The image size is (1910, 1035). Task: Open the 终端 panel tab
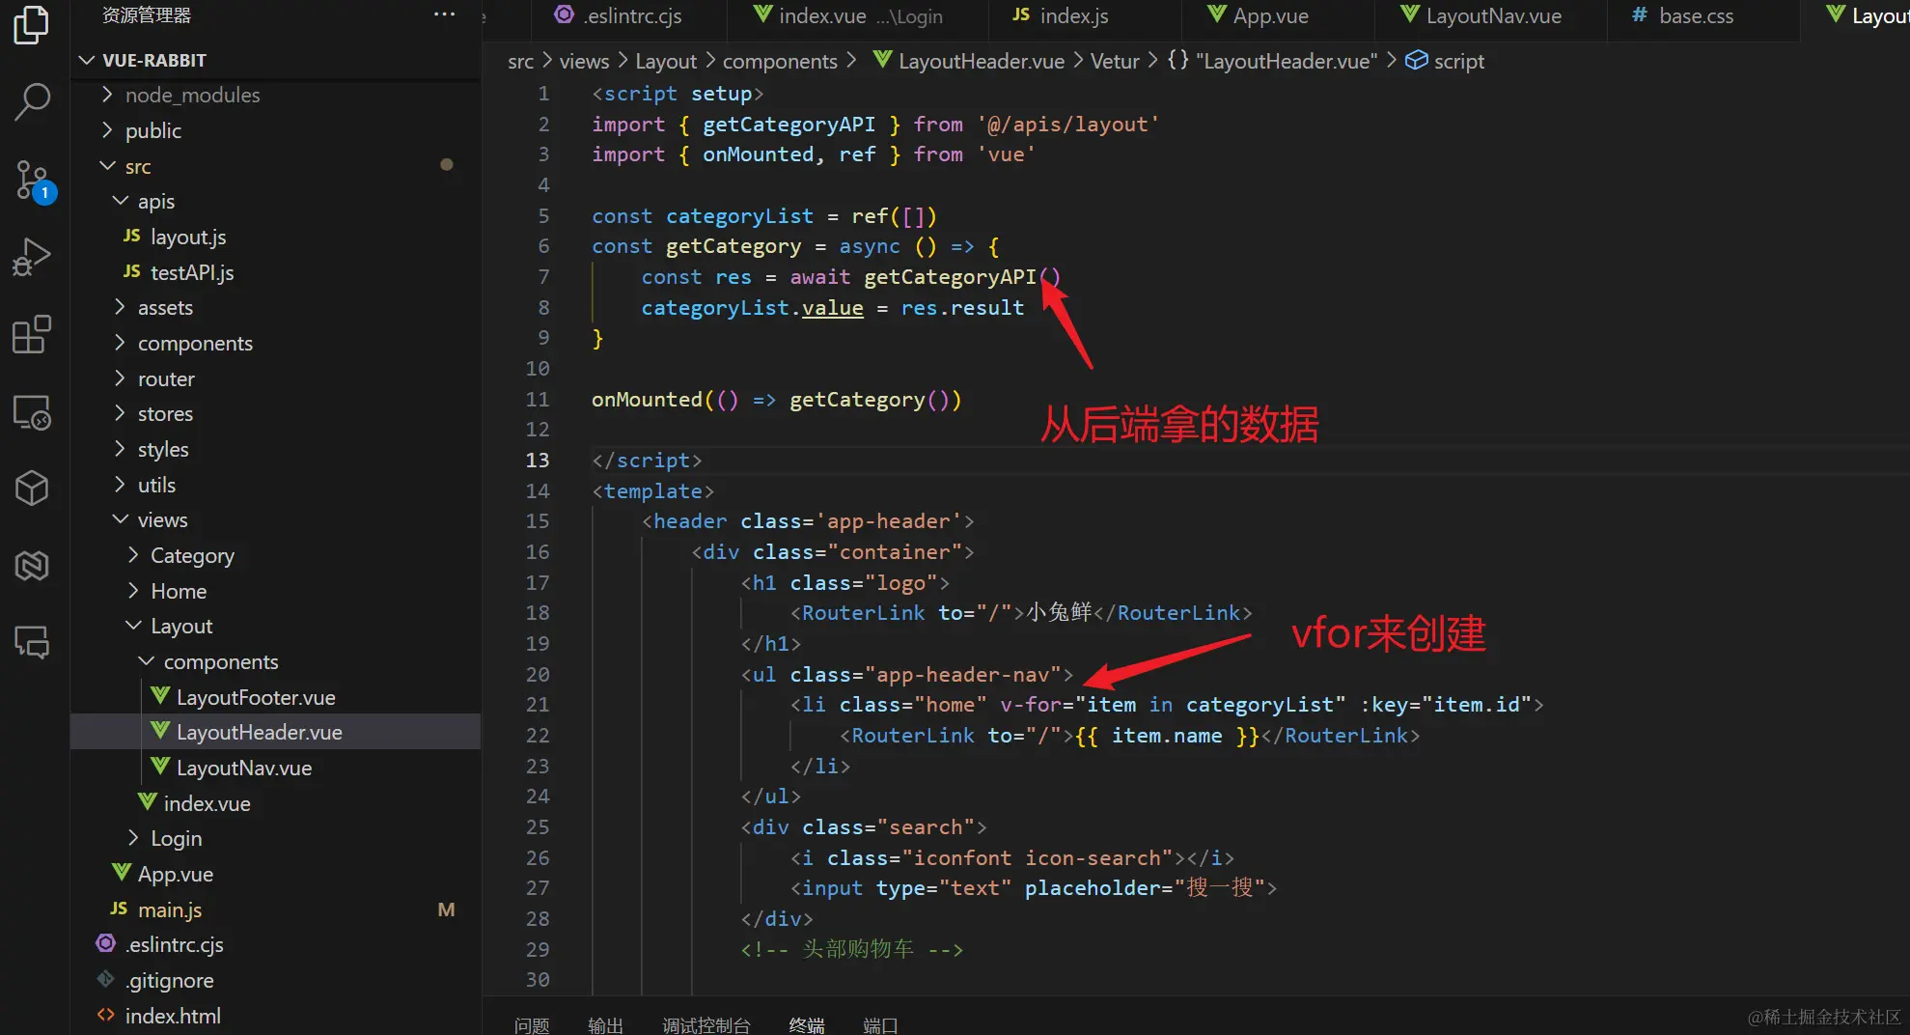point(806,1025)
